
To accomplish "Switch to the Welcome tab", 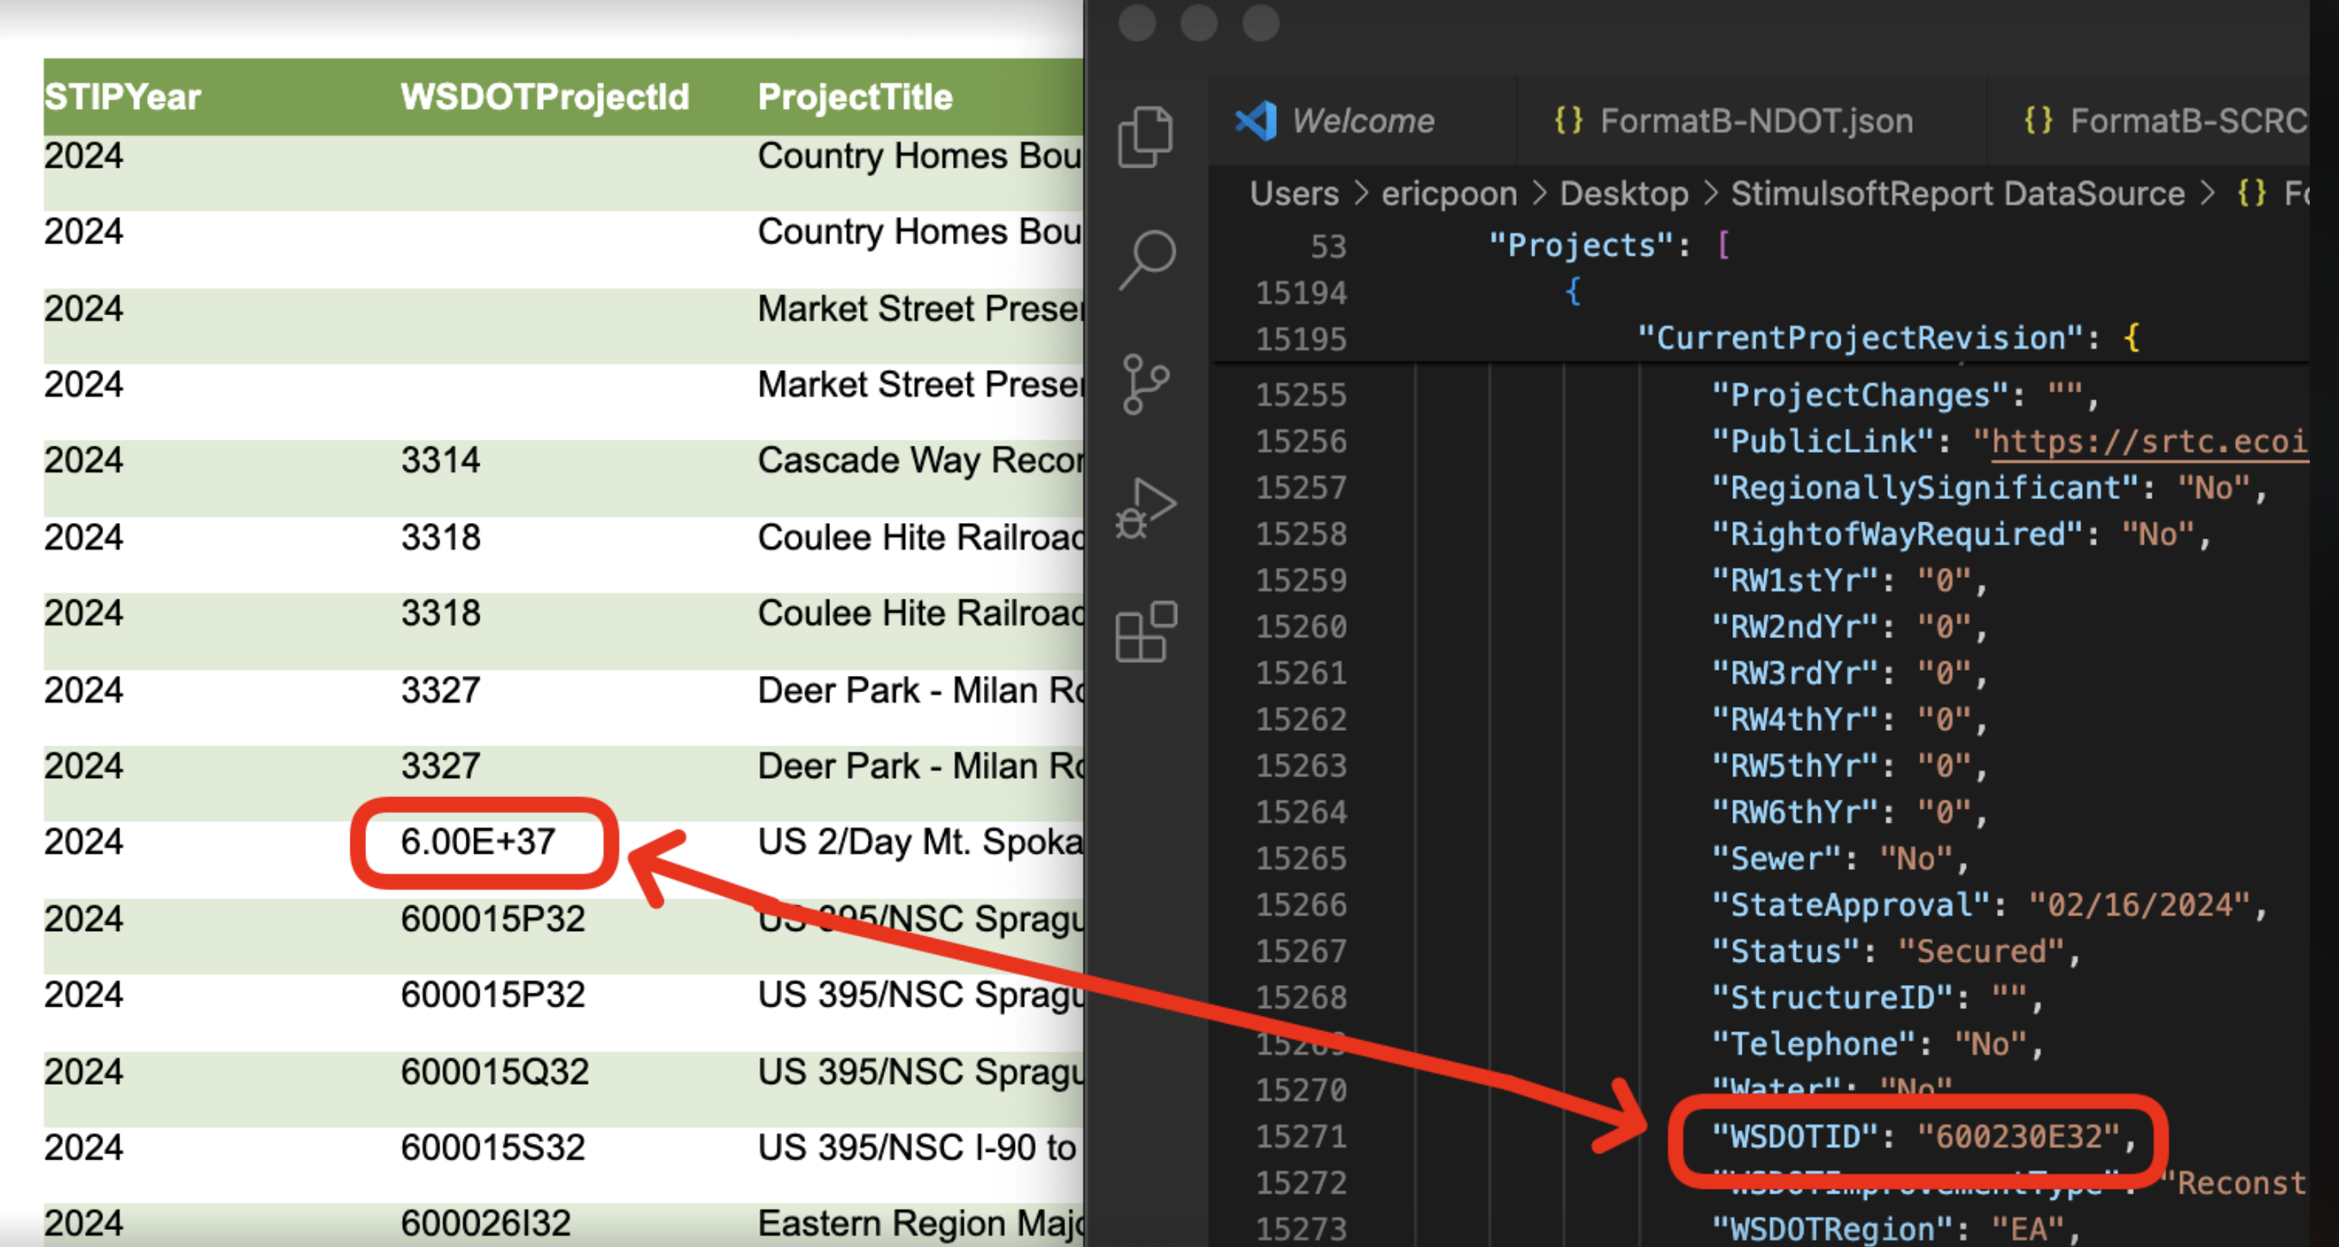I will click(1362, 121).
